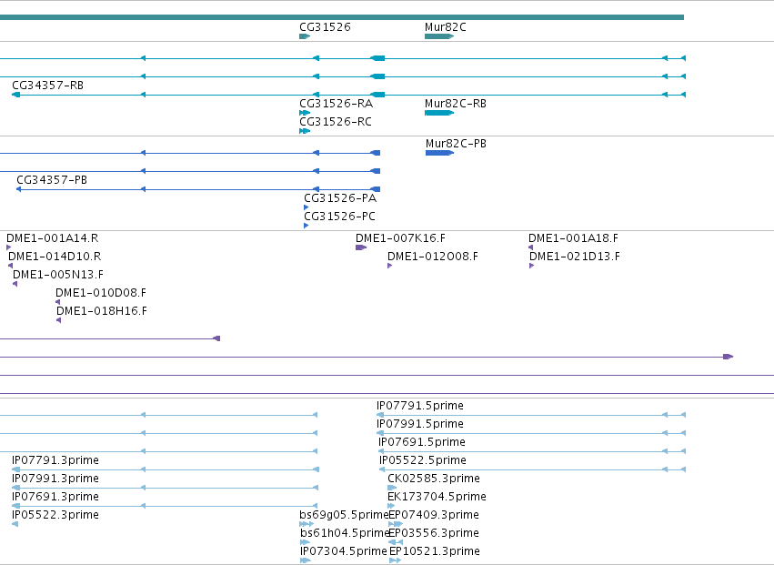Select DME1-001A18.F clone label
The height and width of the screenshot is (565, 774).
click(574, 238)
